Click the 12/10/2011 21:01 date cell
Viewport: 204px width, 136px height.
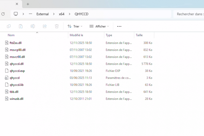(x=81, y=99)
